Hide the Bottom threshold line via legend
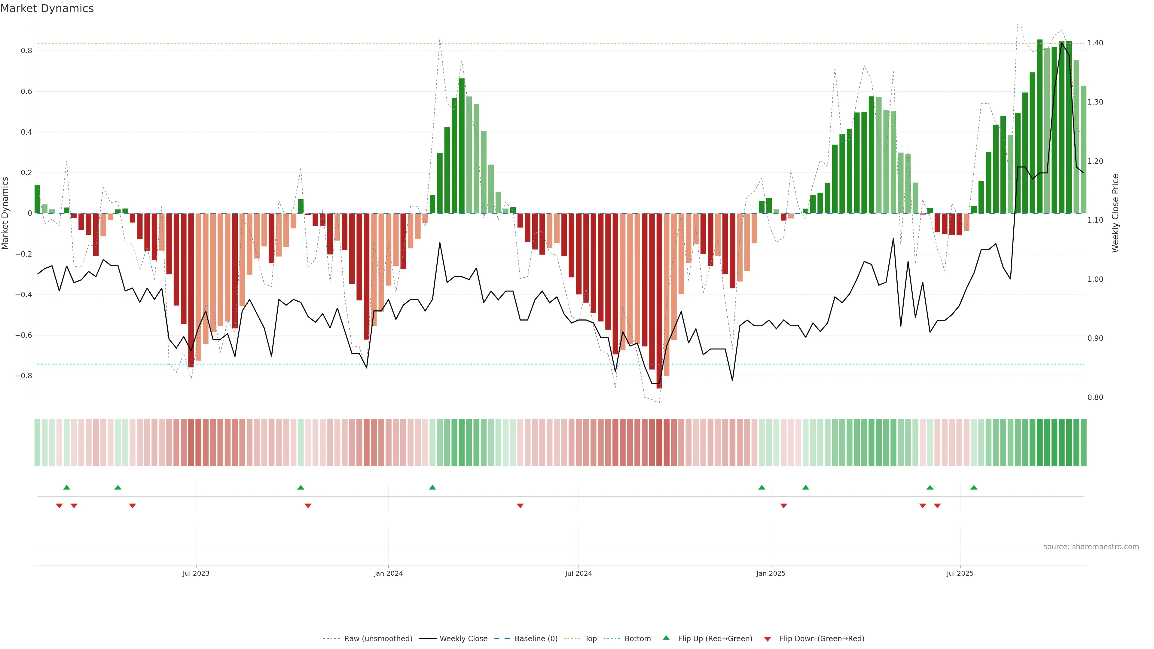Image resolution: width=1154 pixels, height=649 pixels. [637, 639]
